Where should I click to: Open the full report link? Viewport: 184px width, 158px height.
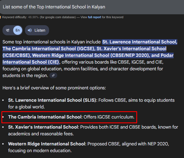point(95,17)
